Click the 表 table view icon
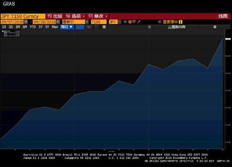The height and width of the screenshot is (167, 232). 104,27
